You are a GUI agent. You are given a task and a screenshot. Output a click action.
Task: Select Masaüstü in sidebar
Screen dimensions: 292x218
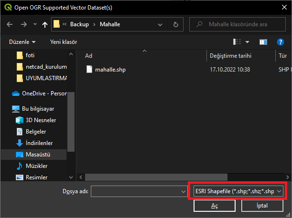(x=34, y=155)
